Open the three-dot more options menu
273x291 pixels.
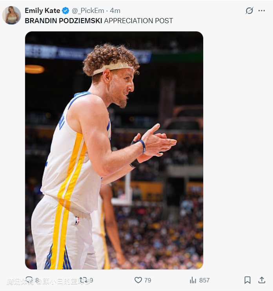262,11
